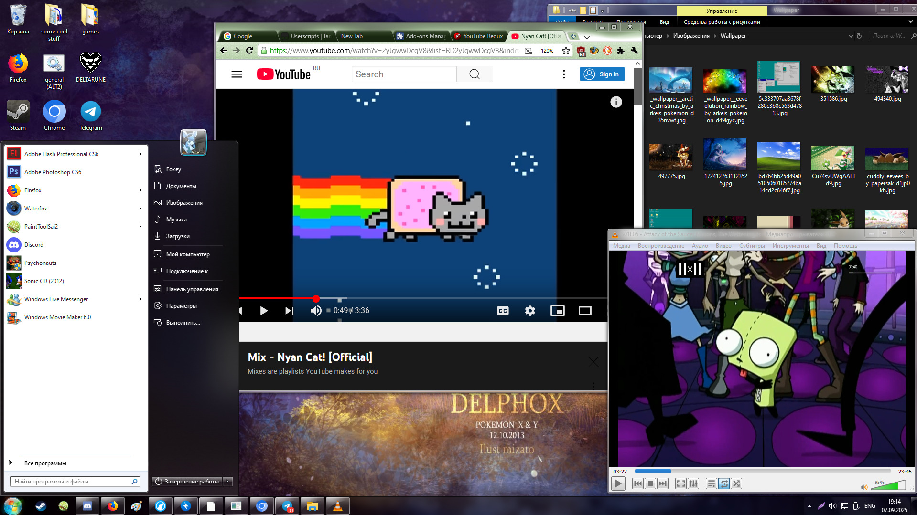Click VLC fullscreen toggle icon

pos(680,484)
